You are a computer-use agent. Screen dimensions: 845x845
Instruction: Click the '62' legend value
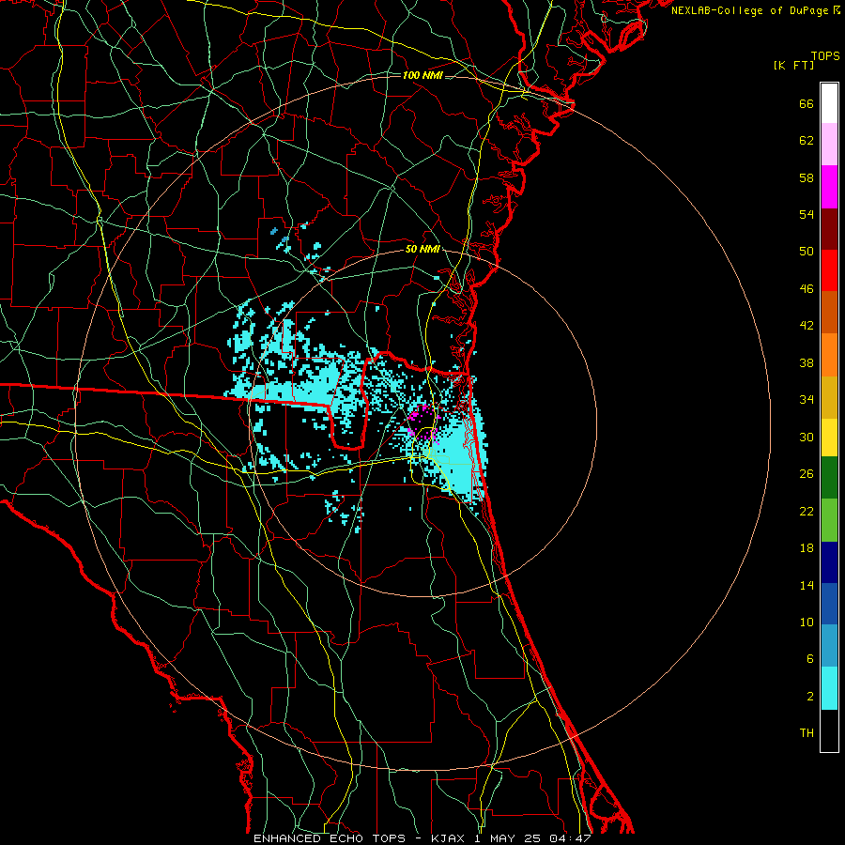click(807, 141)
